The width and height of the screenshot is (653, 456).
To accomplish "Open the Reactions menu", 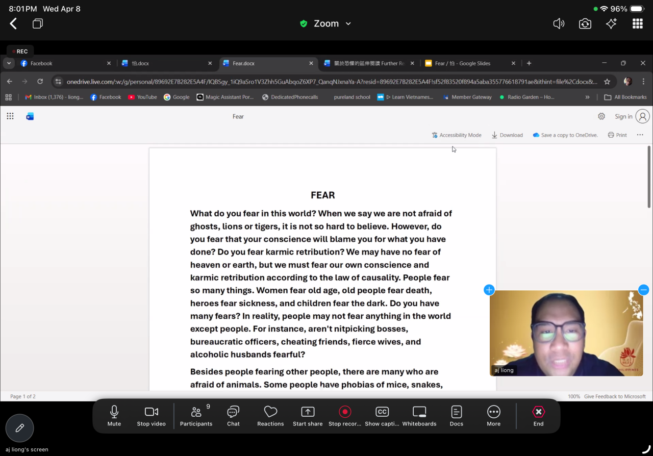I will [270, 416].
